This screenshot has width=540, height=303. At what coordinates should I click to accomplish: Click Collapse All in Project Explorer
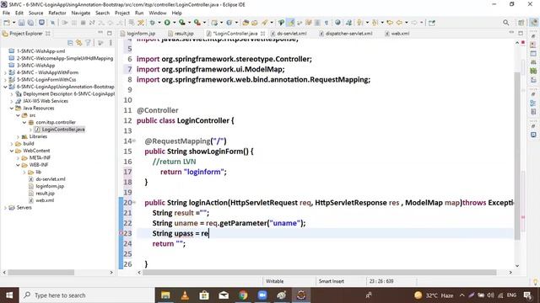pyautogui.click(x=70, y=43)
